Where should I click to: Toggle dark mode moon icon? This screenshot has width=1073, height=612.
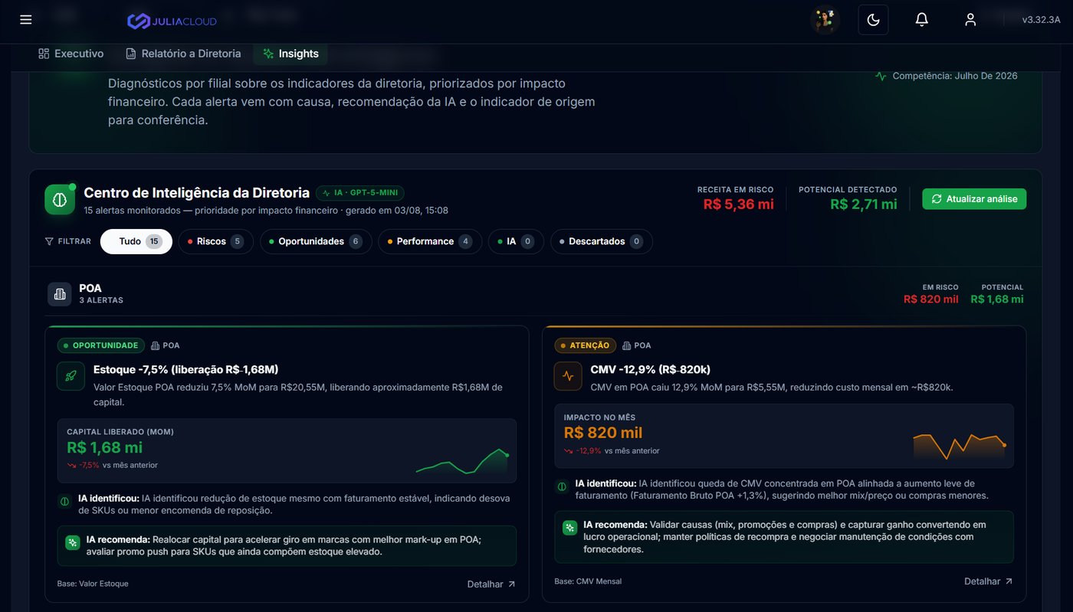(873, 20)
